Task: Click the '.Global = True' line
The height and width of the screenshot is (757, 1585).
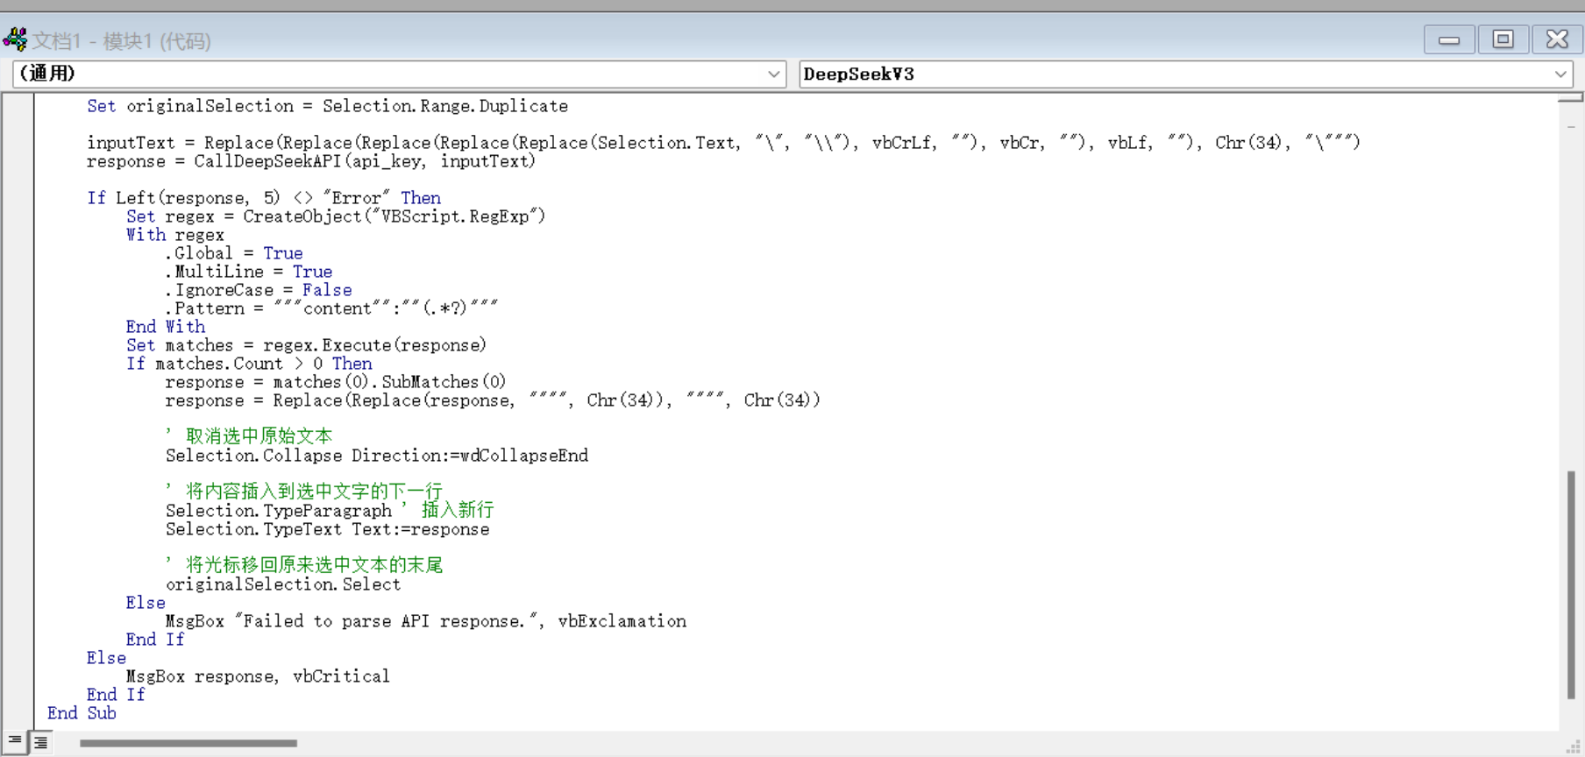Action: [234, 253]
